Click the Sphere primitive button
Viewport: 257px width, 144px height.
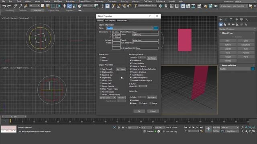click(x=228, y=45)
